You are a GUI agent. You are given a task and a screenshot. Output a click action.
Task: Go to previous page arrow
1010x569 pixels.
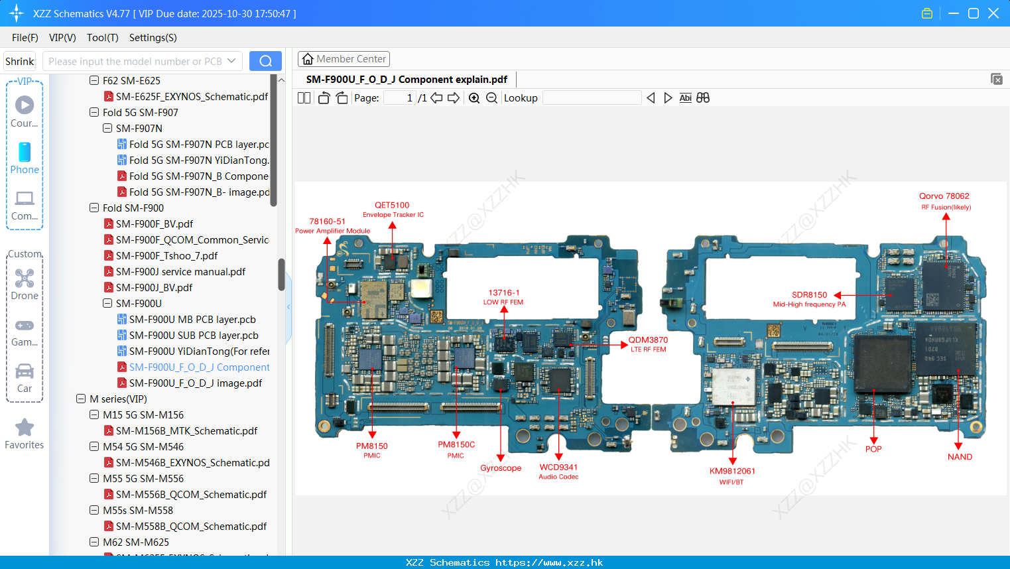pos(436,98)
